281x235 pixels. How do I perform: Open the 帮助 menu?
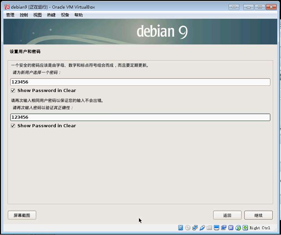tap(78, 15)
